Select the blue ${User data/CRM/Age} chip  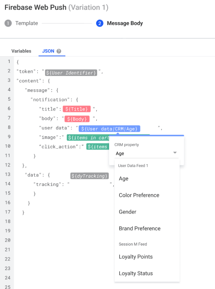pos(110,129)
